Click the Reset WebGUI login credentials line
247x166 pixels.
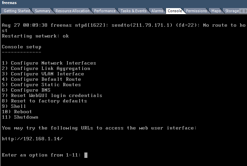(52, 96)
